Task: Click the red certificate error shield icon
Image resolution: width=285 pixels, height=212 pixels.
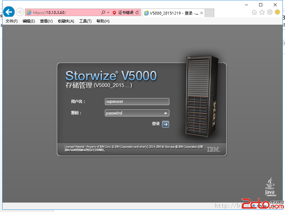Action: pos(114,13)
